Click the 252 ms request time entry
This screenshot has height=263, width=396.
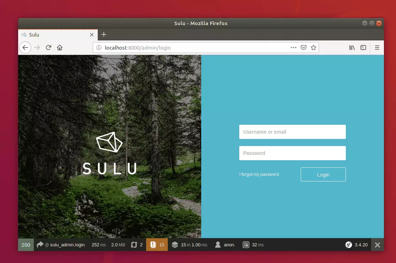[x=99, y=245]
